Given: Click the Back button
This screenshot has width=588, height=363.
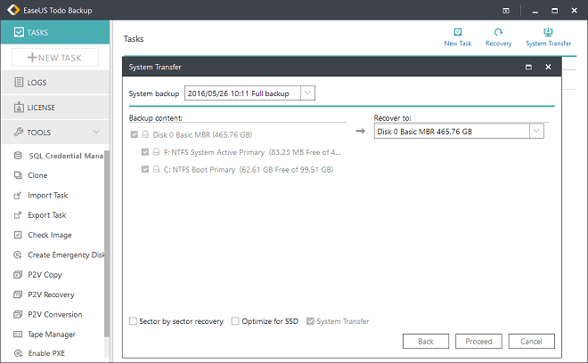Looking at the screenshot, I should point(426,342).
